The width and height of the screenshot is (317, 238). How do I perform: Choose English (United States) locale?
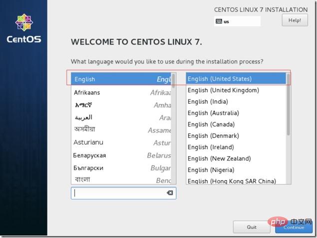[236, 79]
